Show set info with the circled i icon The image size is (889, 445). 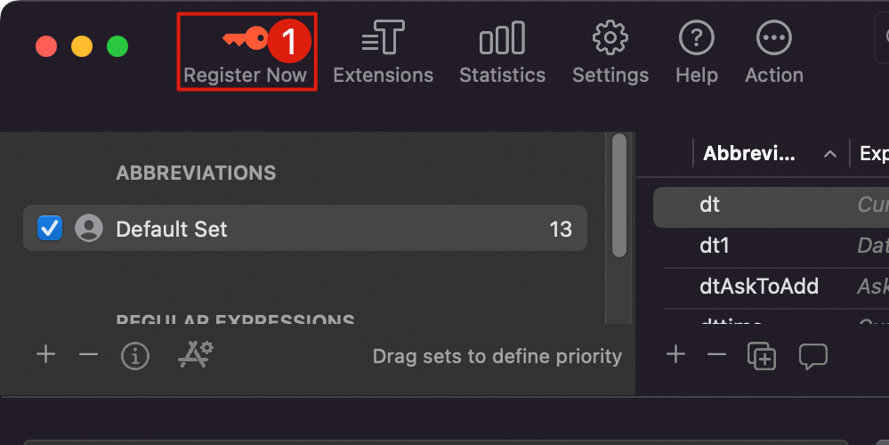click(x=134, y=356)
